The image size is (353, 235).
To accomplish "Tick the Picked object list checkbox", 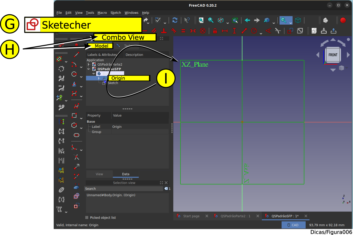I will [87, 218].
